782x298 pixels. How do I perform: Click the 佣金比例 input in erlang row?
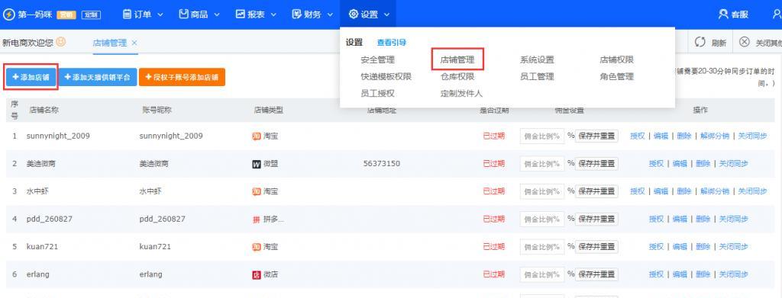point(542,274)
